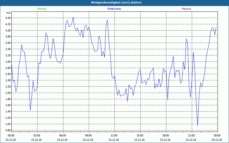
Task: Click the 12:00 time label
Action: point(114,136)
